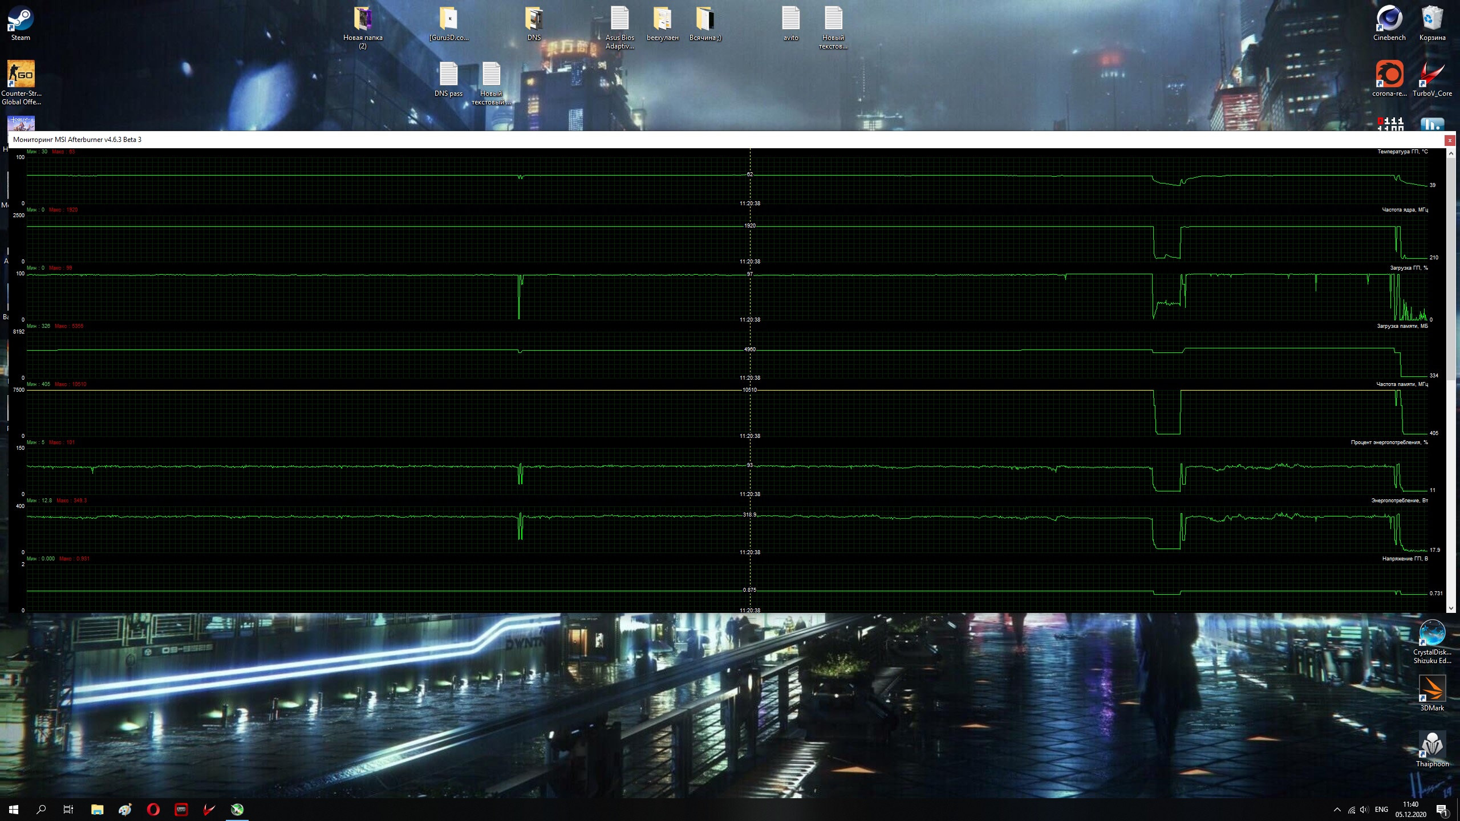Click the scroll-up arrow in the monitoring window
This screenshot has width=1460, height=821.
tap(1451, 154)
